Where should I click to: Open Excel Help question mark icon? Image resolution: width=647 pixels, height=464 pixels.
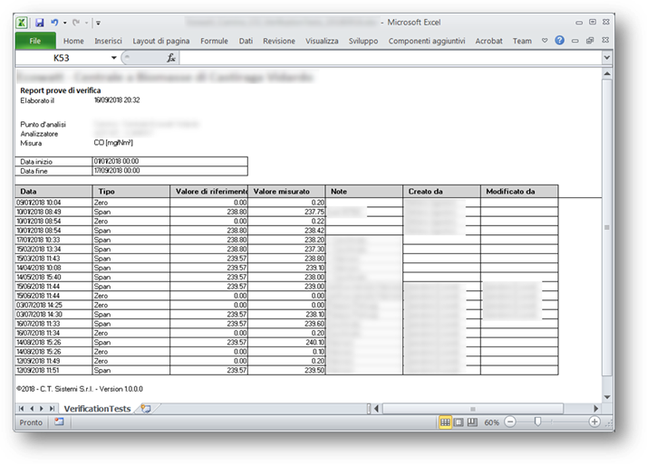pyautogui.click(x=559, y=41)
